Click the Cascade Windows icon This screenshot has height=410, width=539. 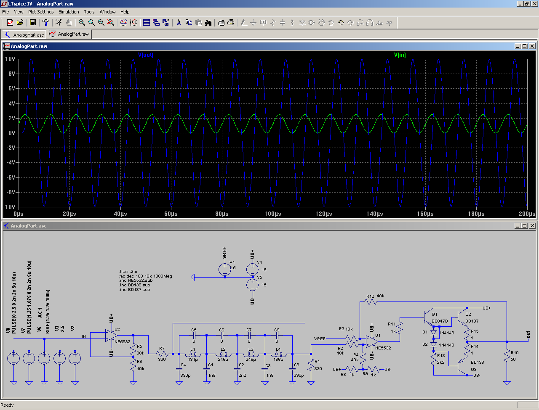[156, 22]
